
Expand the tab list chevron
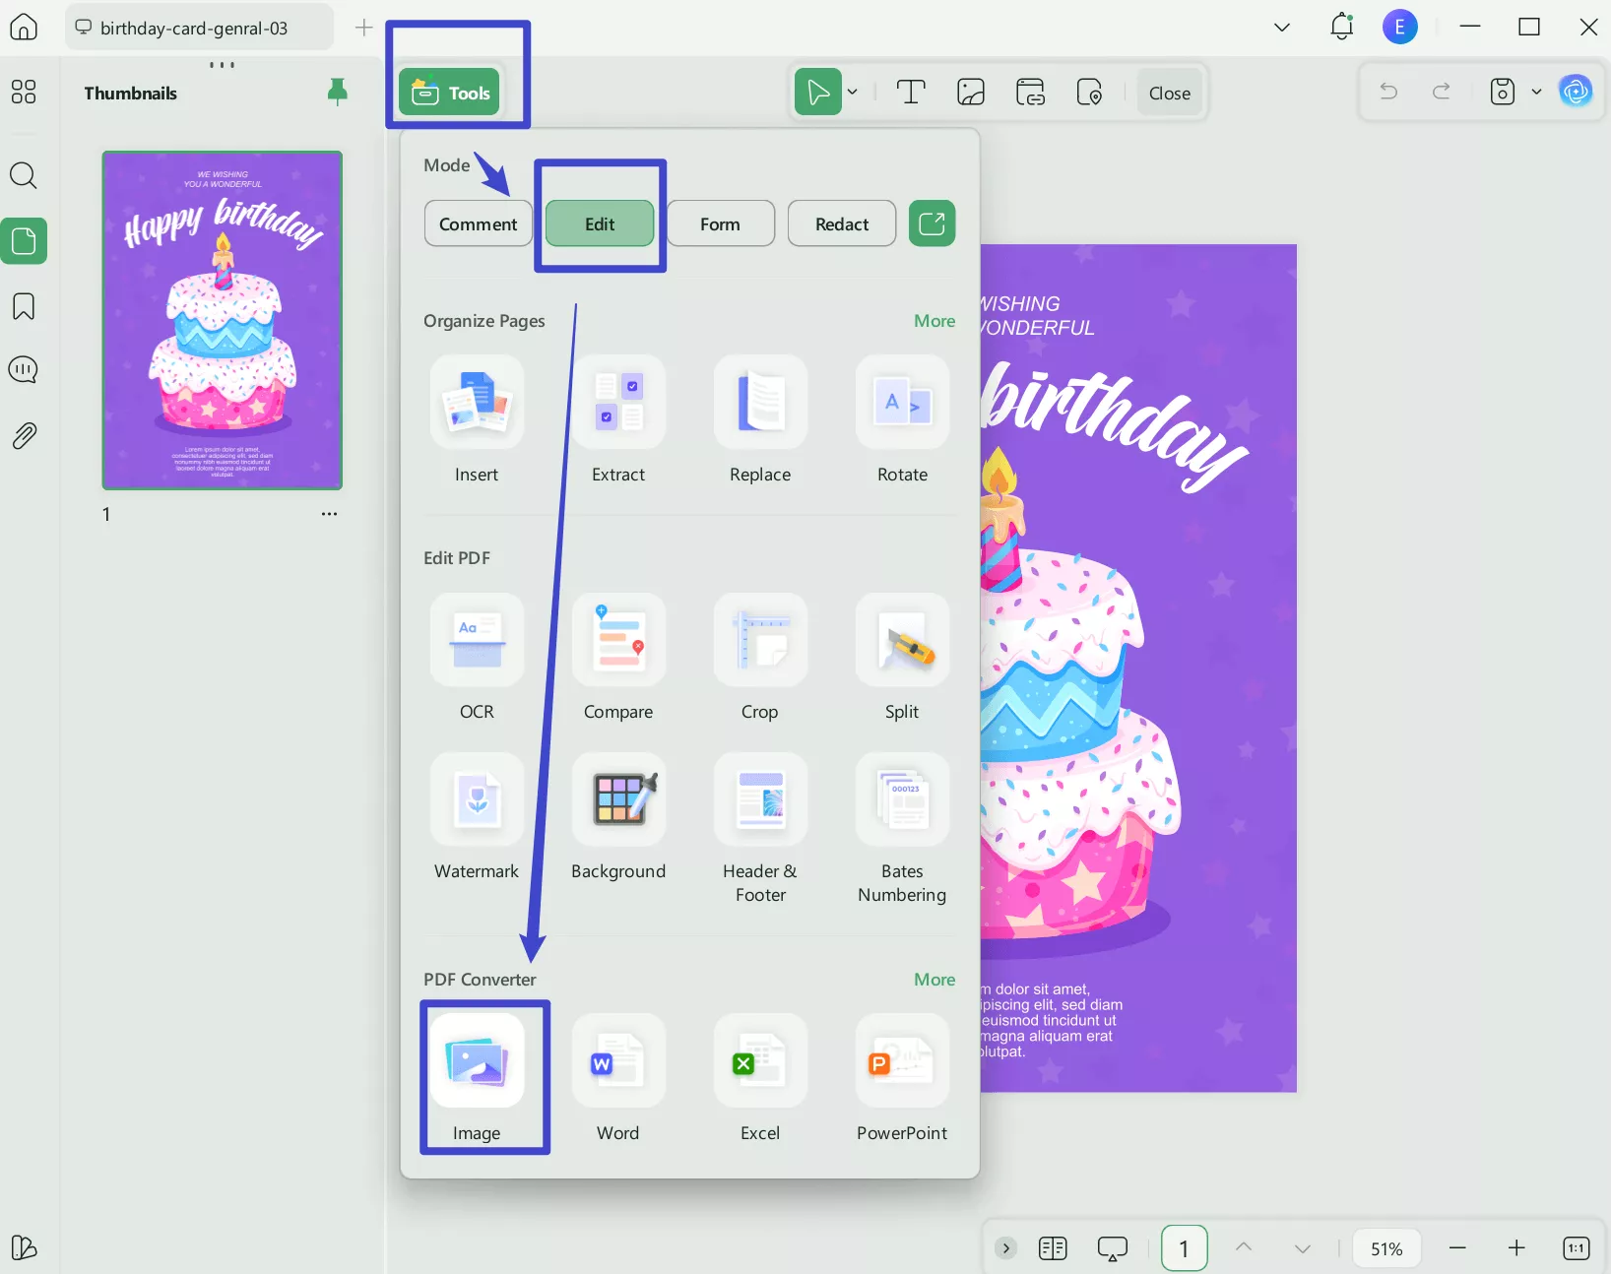[1282, 28]
